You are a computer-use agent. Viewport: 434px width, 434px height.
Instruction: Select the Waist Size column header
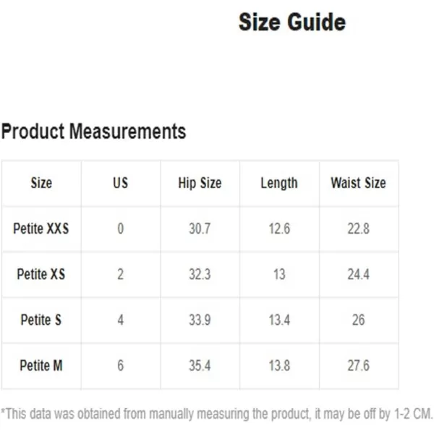[x=359, y=183]
